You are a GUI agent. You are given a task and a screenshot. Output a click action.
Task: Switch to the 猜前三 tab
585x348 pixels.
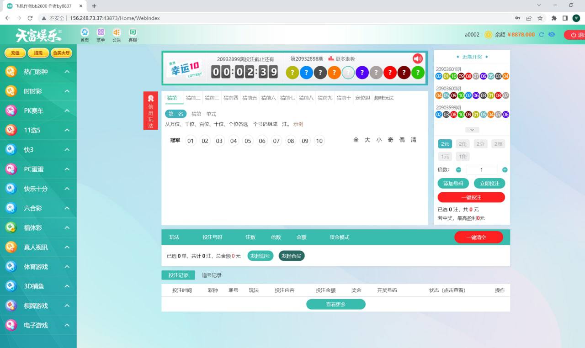coord(212,97)
